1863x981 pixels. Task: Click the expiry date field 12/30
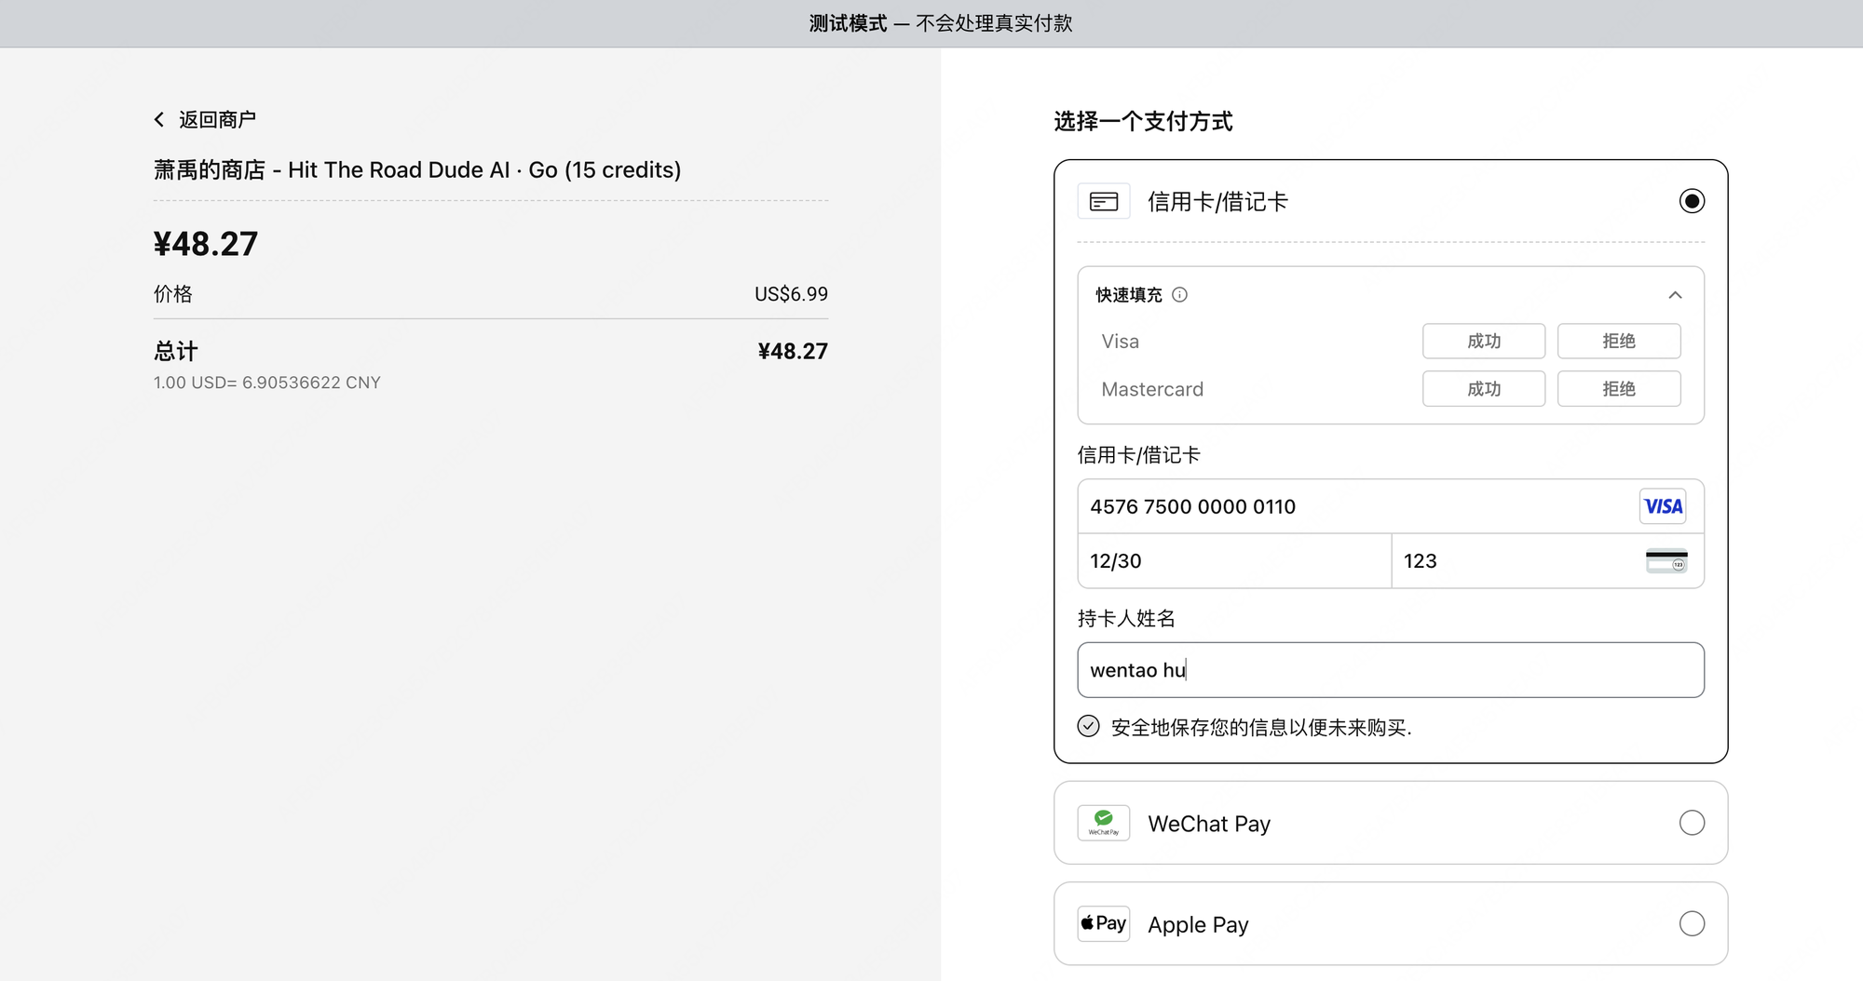click(1234, 561)
